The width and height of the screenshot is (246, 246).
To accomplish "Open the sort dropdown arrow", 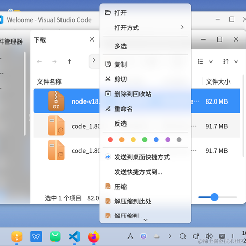I will click(236, 61).
